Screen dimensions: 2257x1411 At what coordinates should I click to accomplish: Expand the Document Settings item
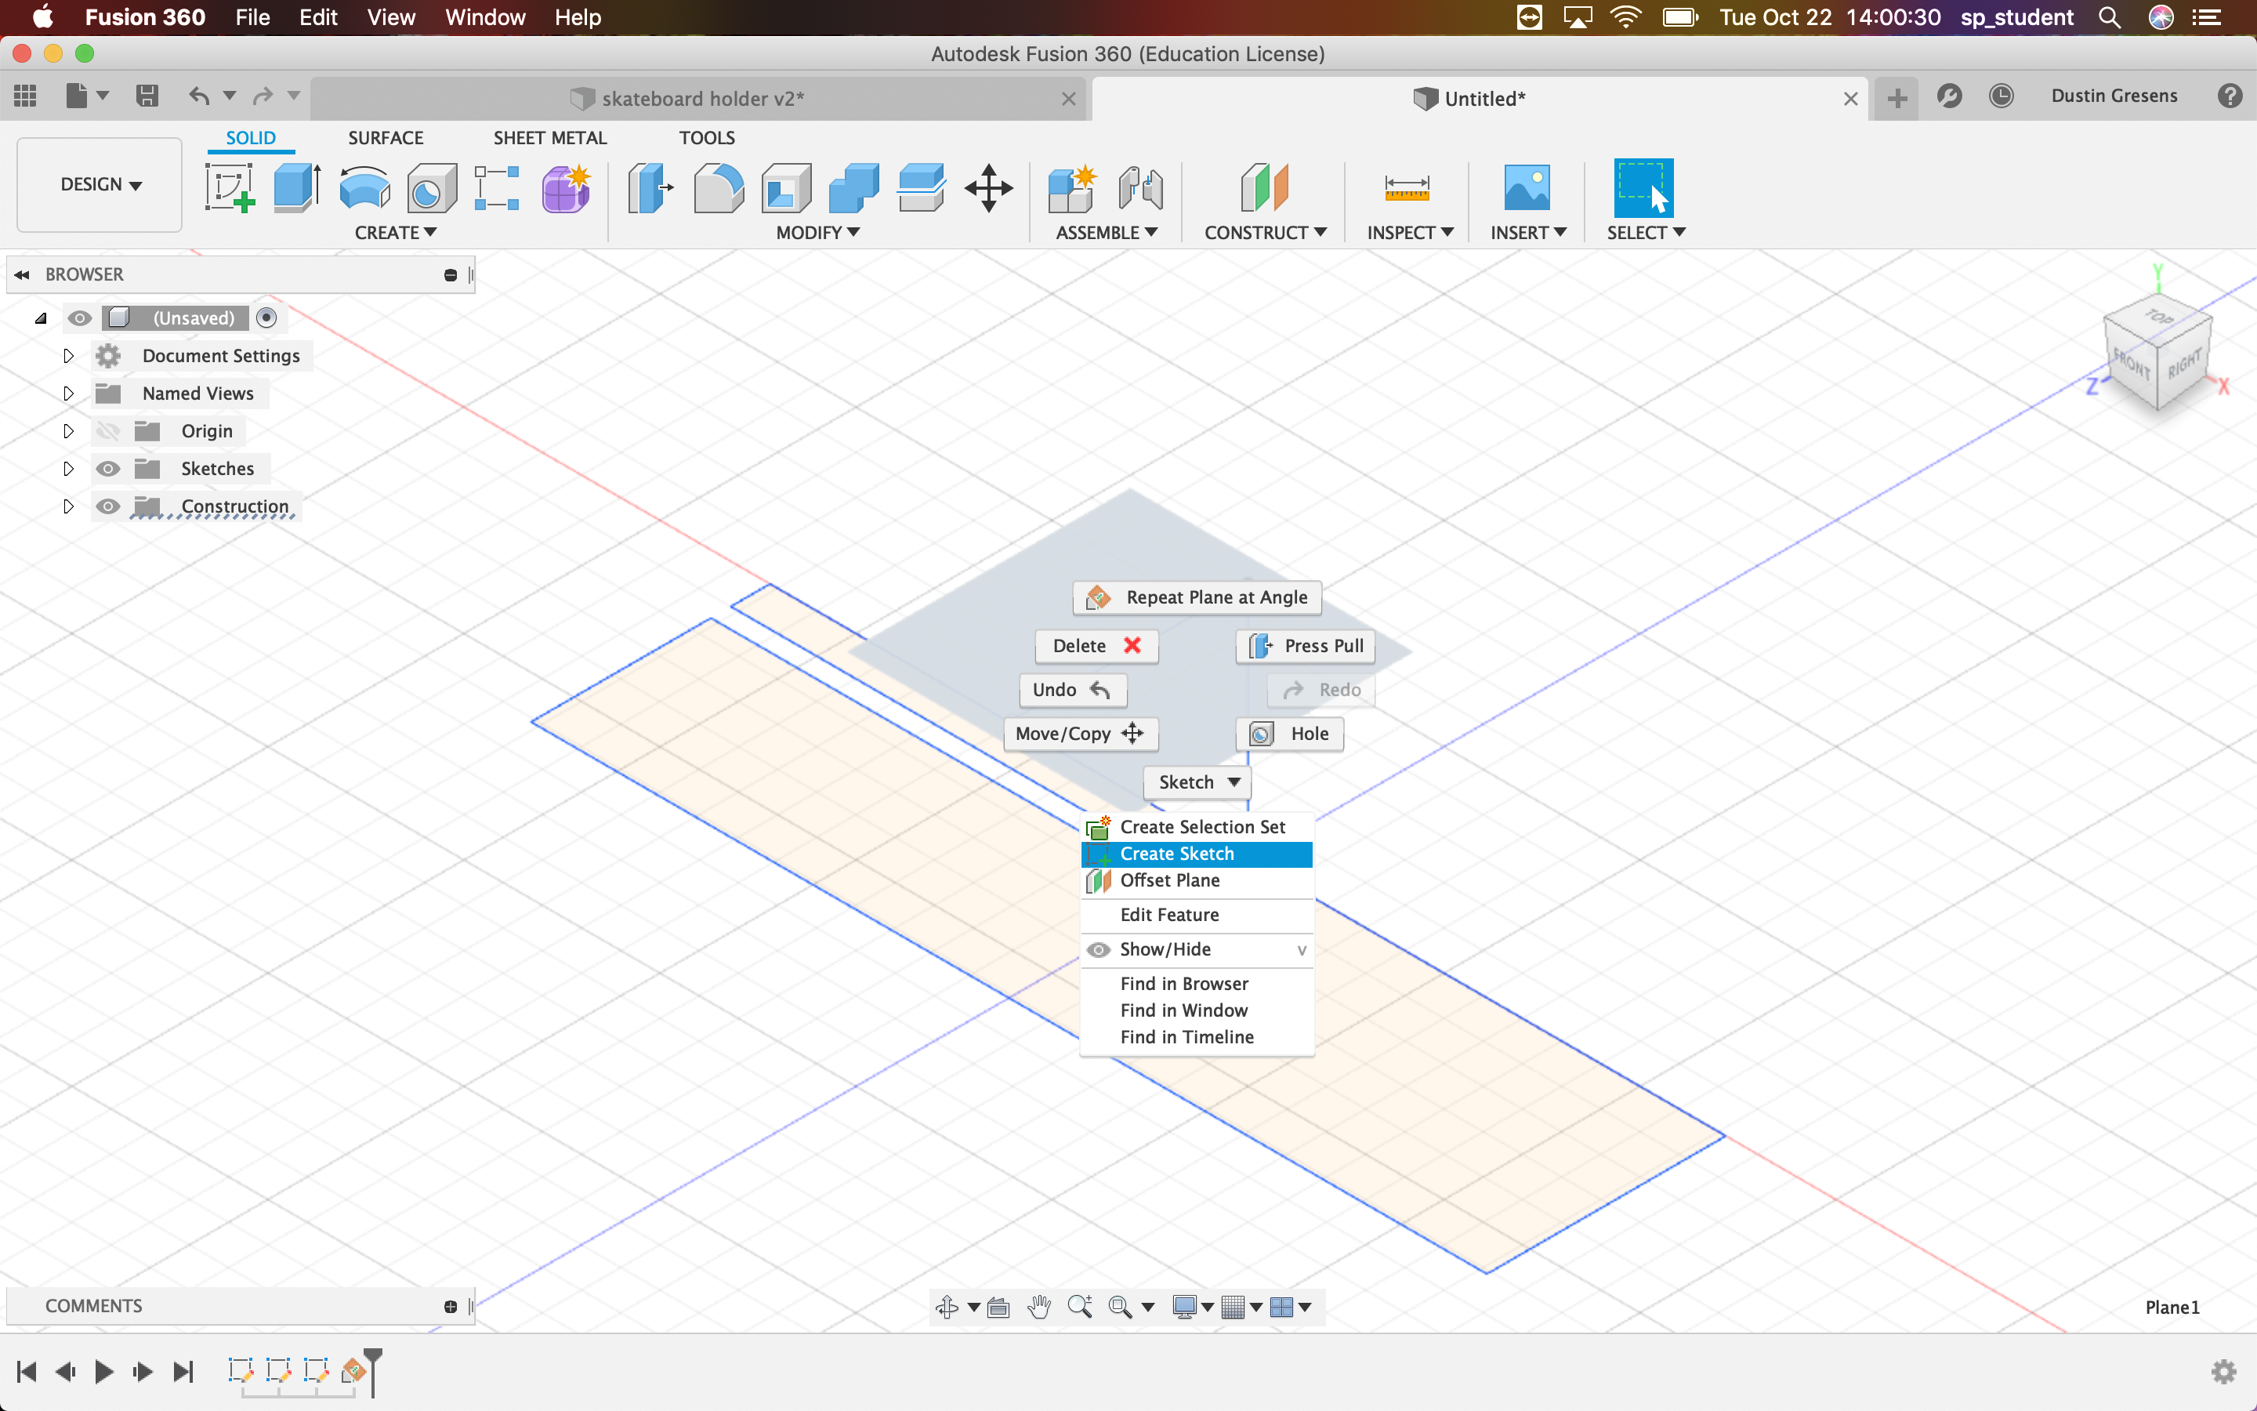click(x=68, y=354)
